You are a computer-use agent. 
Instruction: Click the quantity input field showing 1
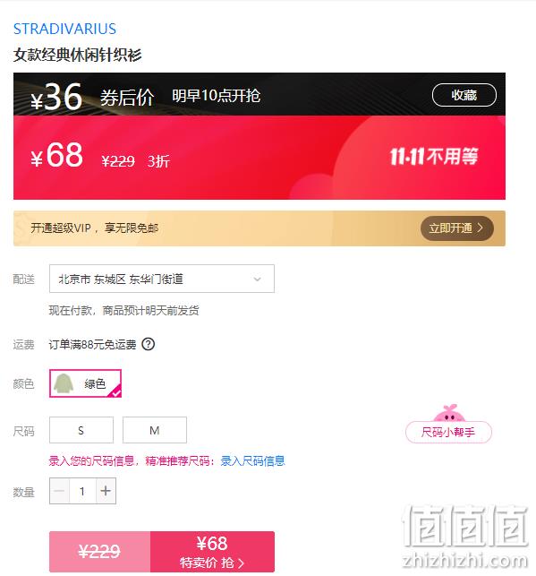click(82, 491)
